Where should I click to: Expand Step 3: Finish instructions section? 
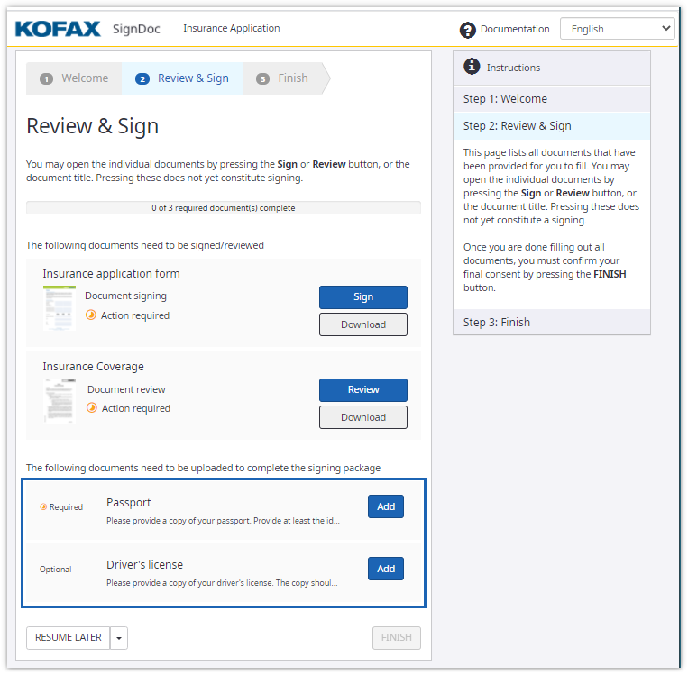click(x=551, y=323)
